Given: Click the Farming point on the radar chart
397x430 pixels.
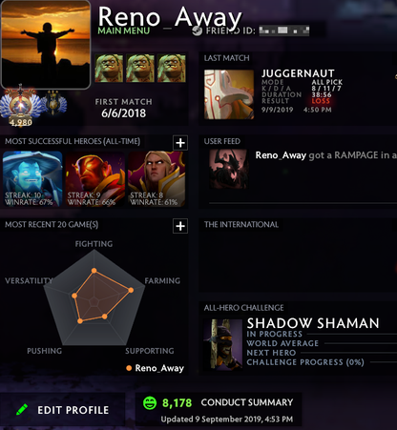Looking at the screenshot, I should 131,290.
